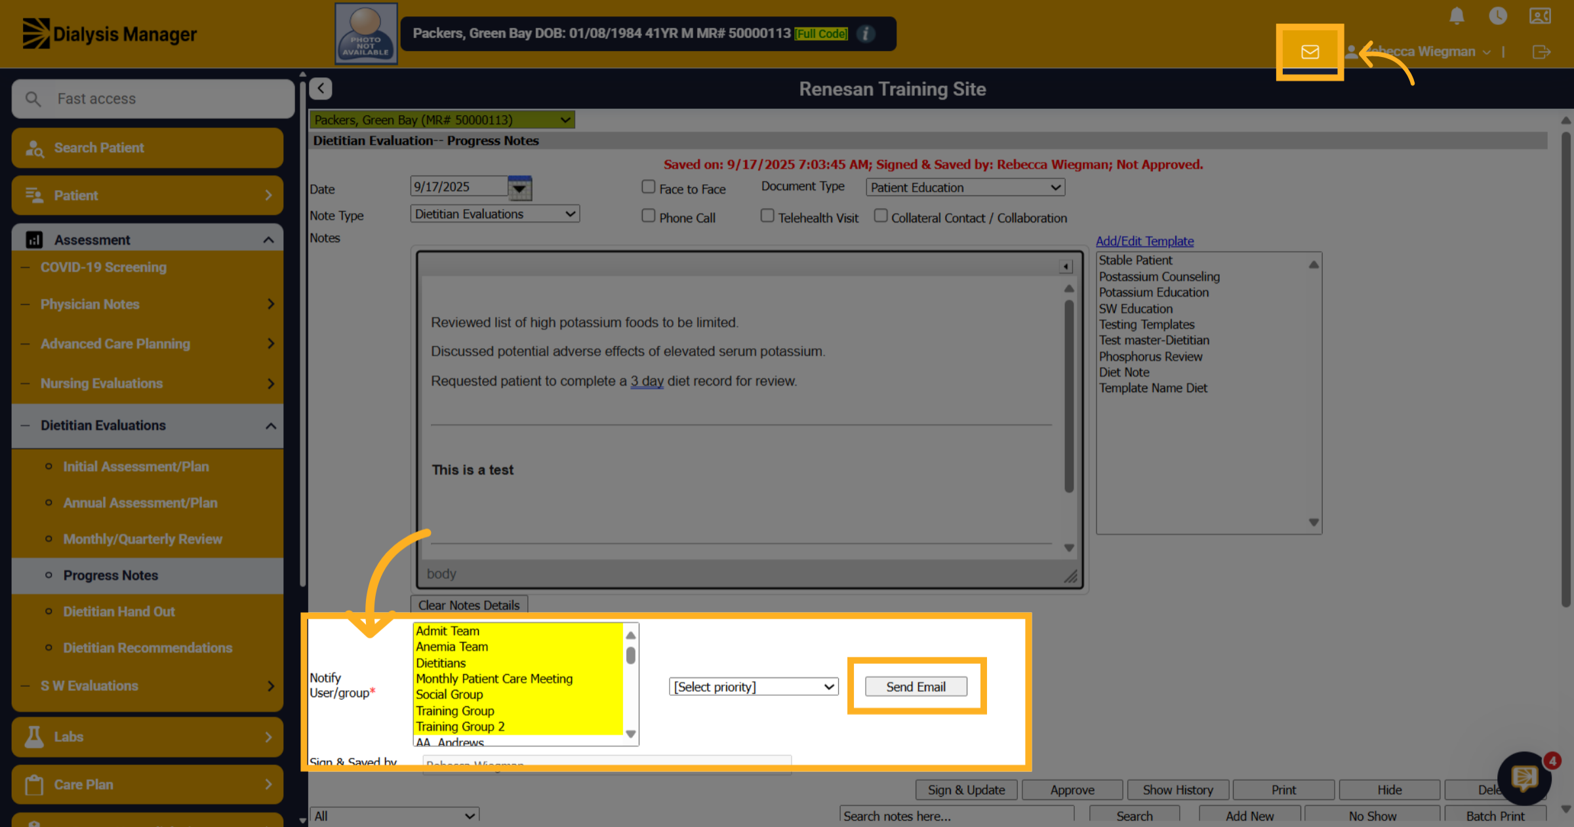Open the Add/Edit Template link

1144,241
